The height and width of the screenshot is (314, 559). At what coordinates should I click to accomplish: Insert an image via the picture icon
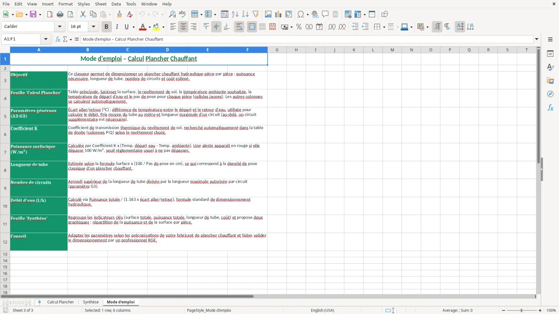[268, 14]
